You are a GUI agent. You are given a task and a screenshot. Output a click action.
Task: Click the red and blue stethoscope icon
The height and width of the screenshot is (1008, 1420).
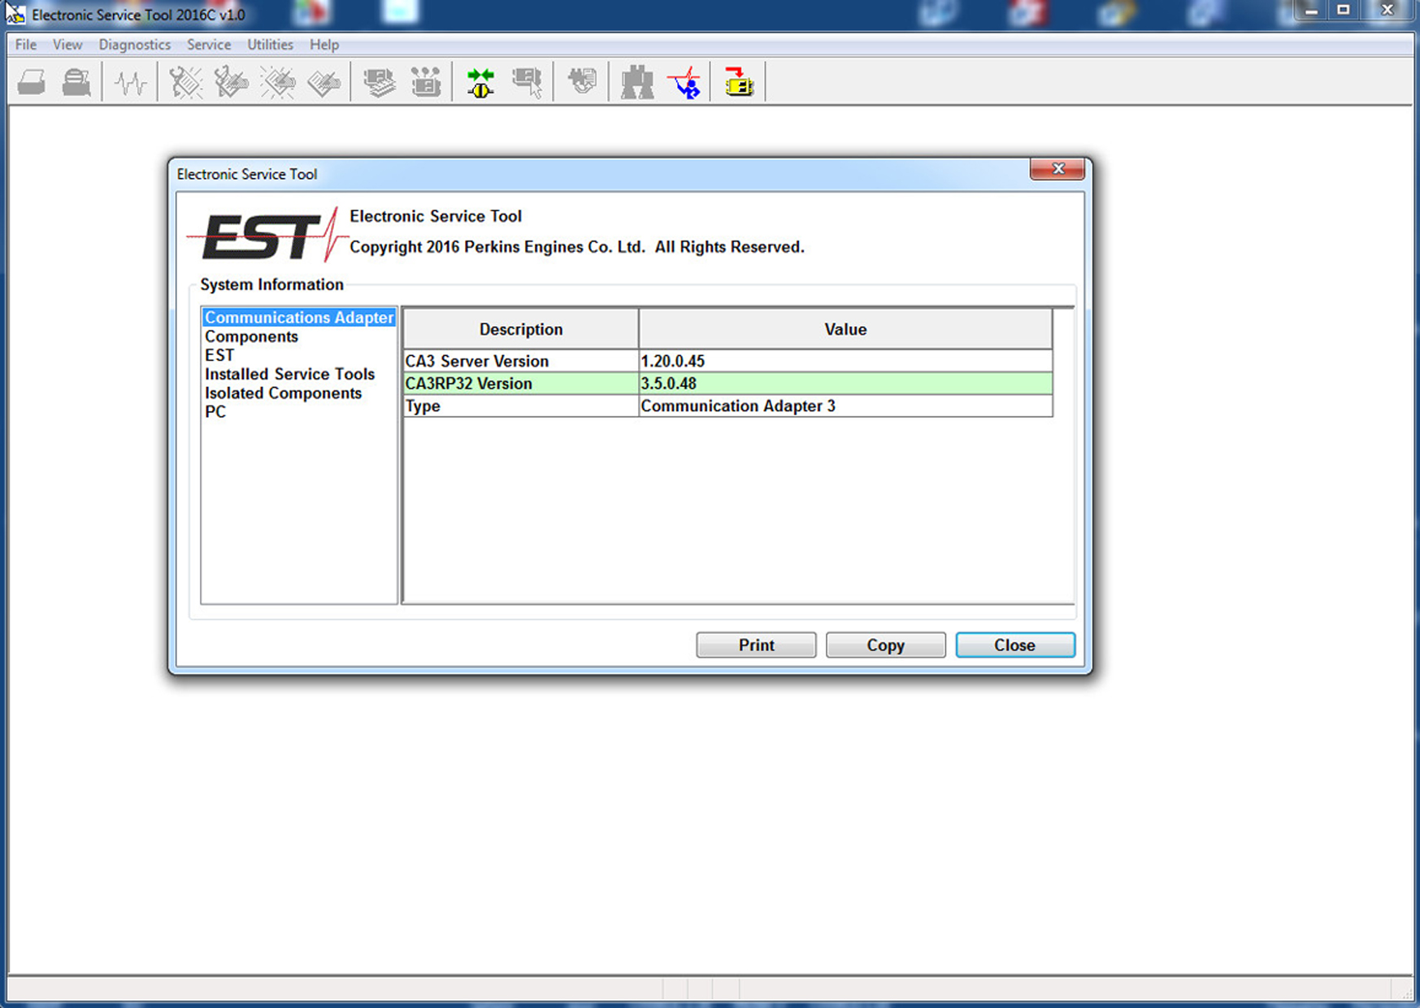pos(684,82)
